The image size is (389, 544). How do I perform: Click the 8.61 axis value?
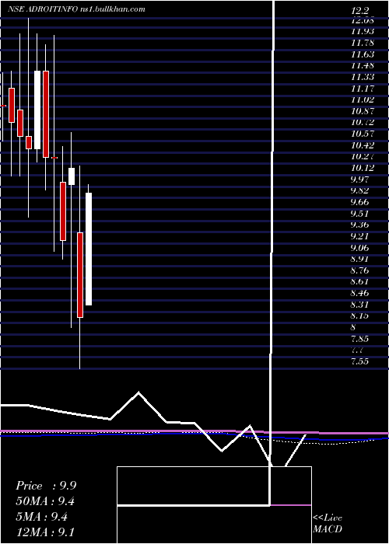point(359,281)
